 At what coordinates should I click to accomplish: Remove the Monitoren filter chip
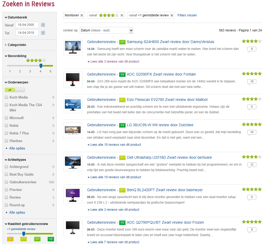coord(82,15)
